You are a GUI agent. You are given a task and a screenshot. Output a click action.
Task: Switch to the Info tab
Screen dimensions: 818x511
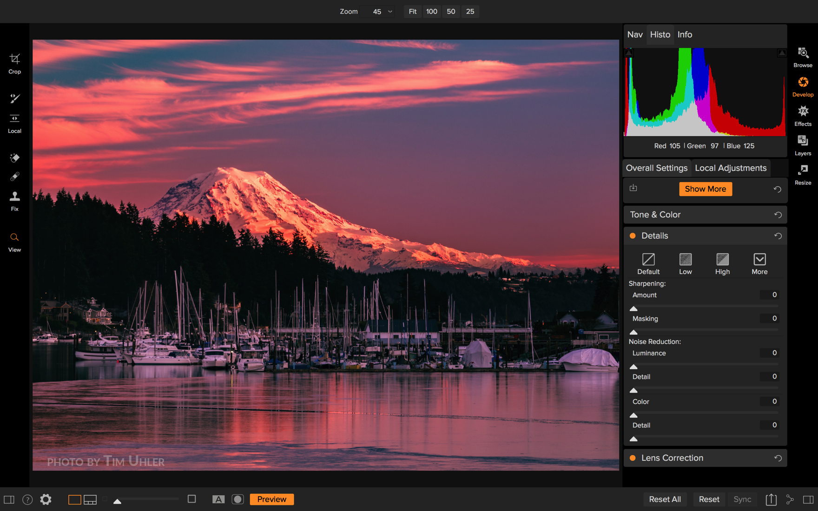[685, 34]
